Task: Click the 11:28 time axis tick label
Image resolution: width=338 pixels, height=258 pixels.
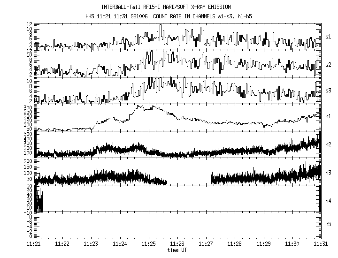Action: [x=235, y=244]
